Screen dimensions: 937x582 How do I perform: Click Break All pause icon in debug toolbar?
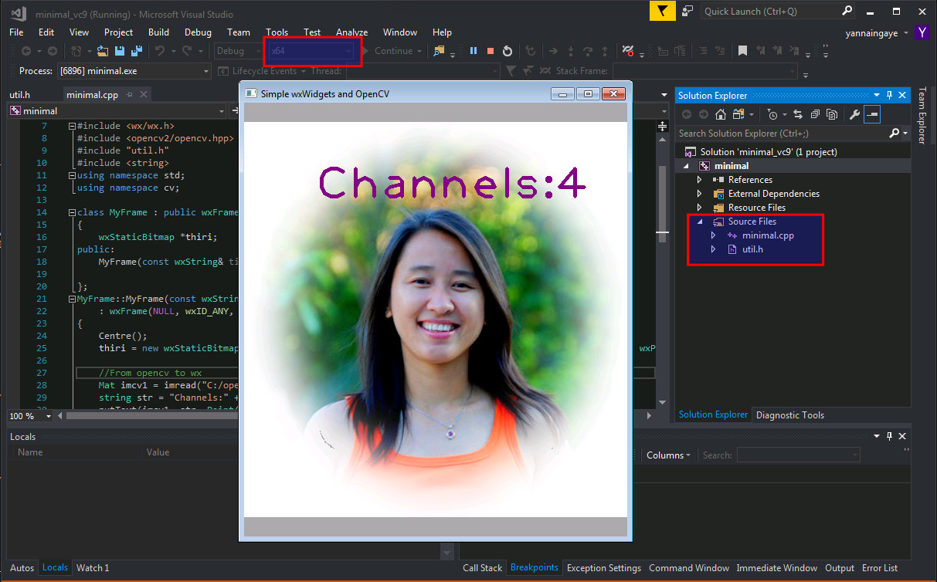coord(473,51)
